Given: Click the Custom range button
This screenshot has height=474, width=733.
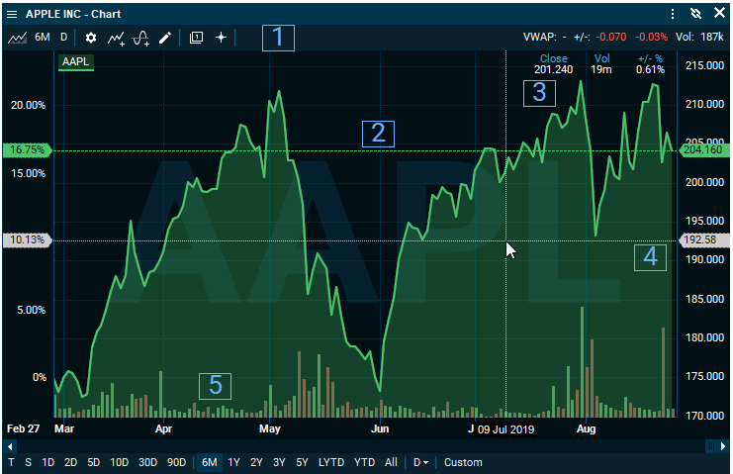Looking at the screenshot, I should [463, 462].
